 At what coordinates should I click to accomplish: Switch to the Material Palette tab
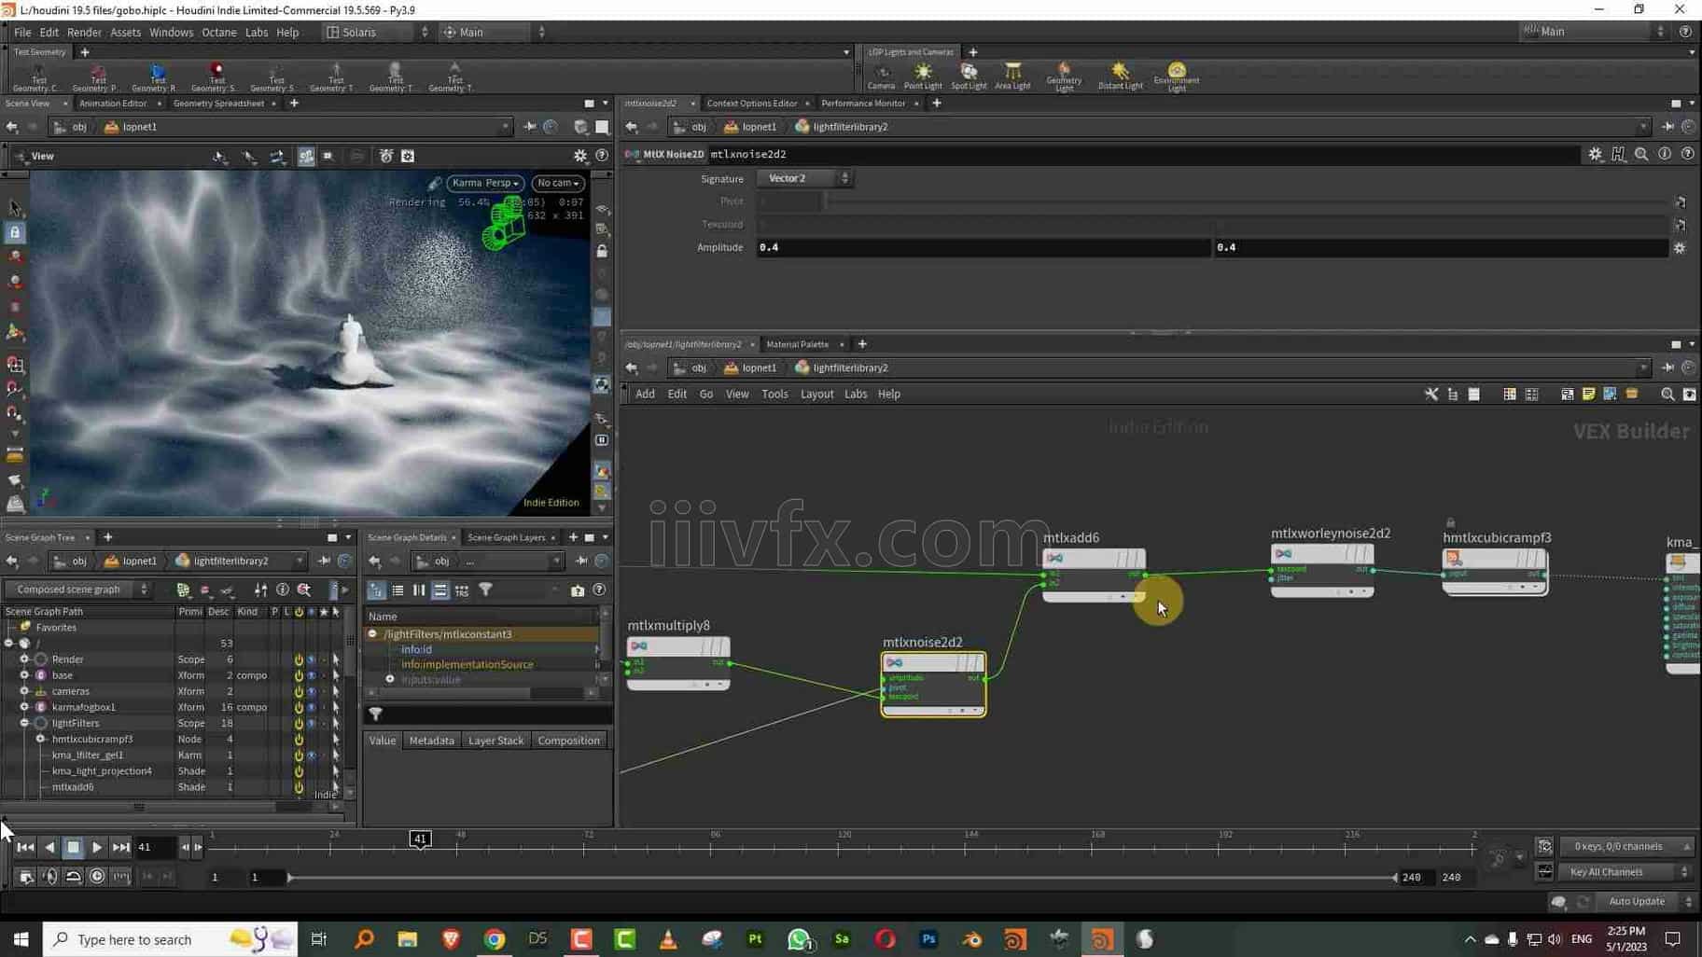pos(797,344)
